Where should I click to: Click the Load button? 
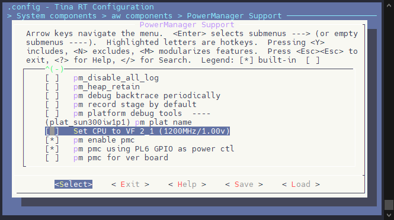pos(301,185)
